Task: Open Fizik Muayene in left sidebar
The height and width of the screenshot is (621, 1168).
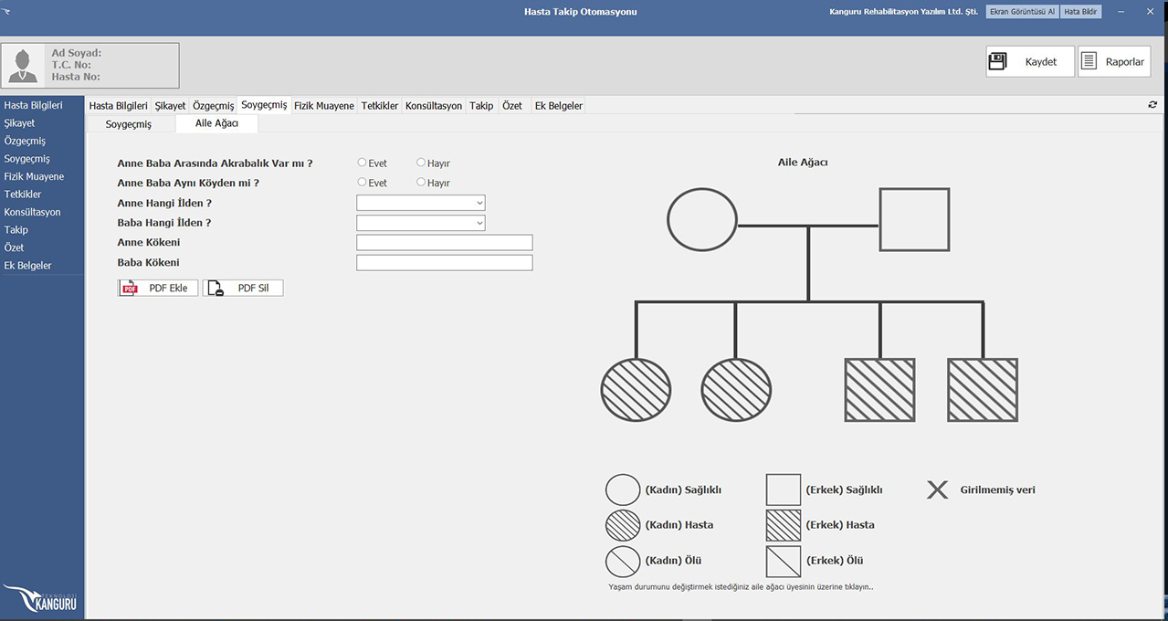Action: [34, 176]
